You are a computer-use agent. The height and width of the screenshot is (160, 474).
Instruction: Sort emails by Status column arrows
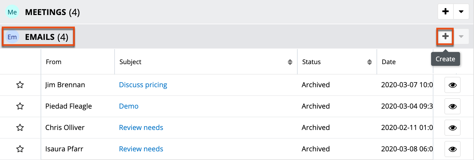[x=369, y=62]
